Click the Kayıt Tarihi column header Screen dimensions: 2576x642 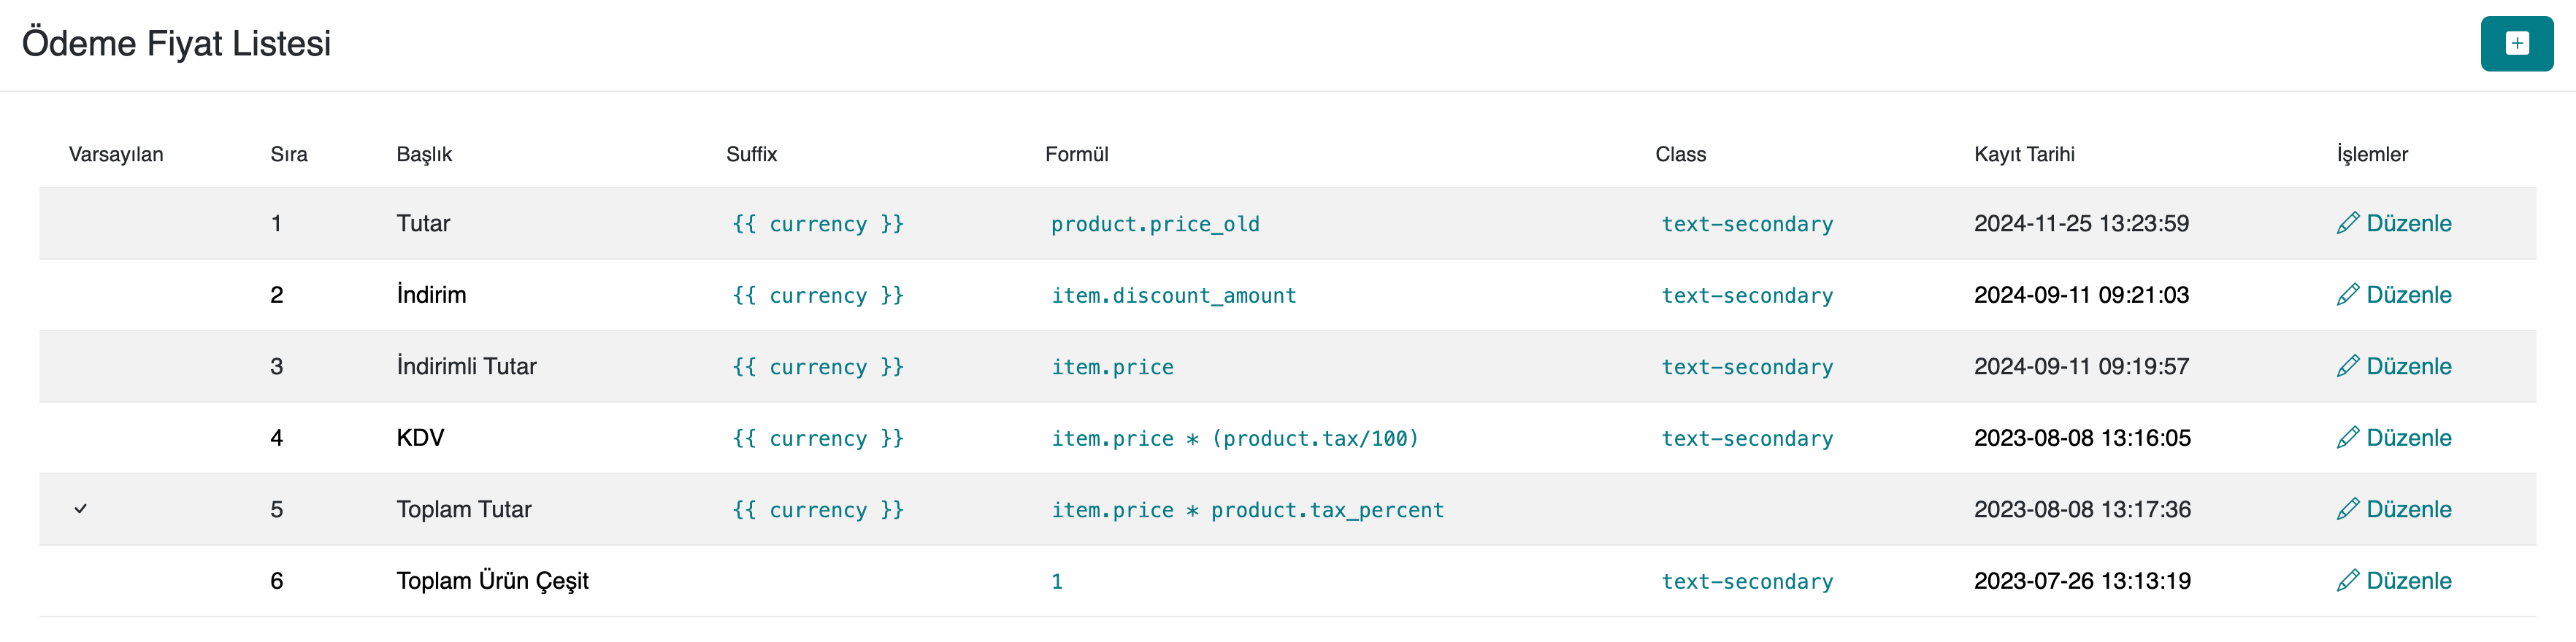[x=2023, y=155]
